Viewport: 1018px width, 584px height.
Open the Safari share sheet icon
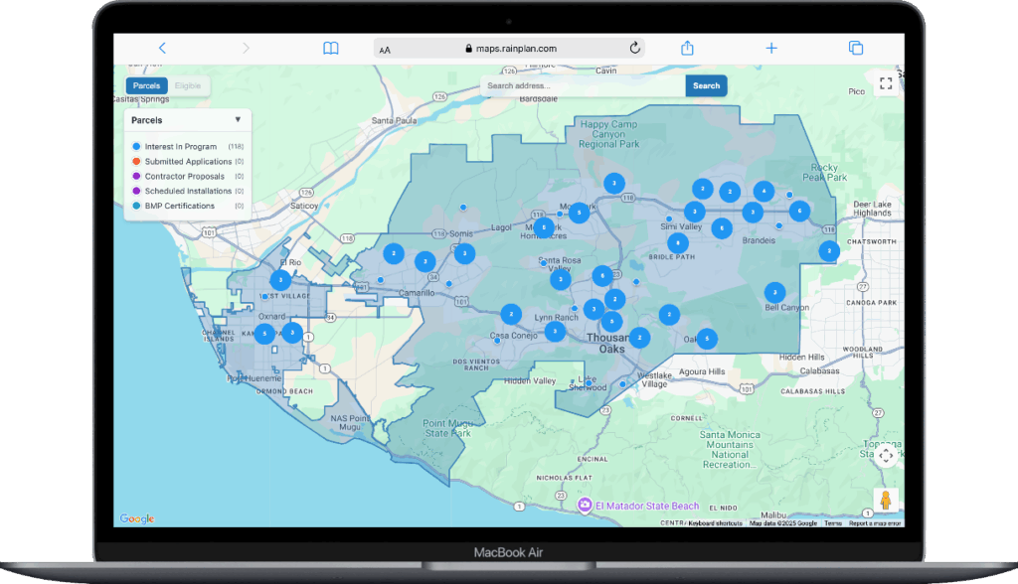click(687, 48)
